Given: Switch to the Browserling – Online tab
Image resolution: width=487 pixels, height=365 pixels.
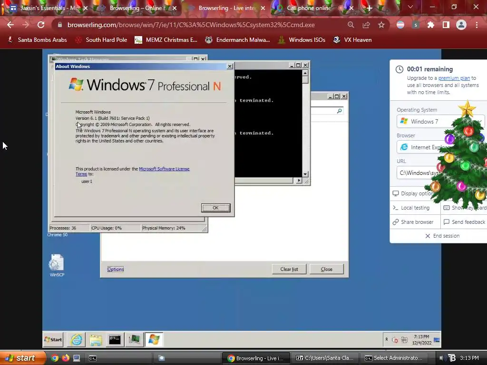Looking at the screenshot, I should click(139, 8).
